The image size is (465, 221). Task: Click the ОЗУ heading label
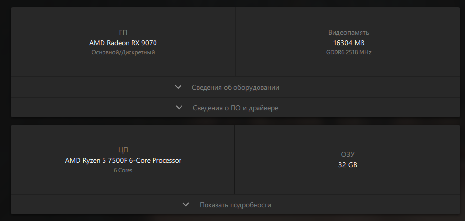(348, 154)
